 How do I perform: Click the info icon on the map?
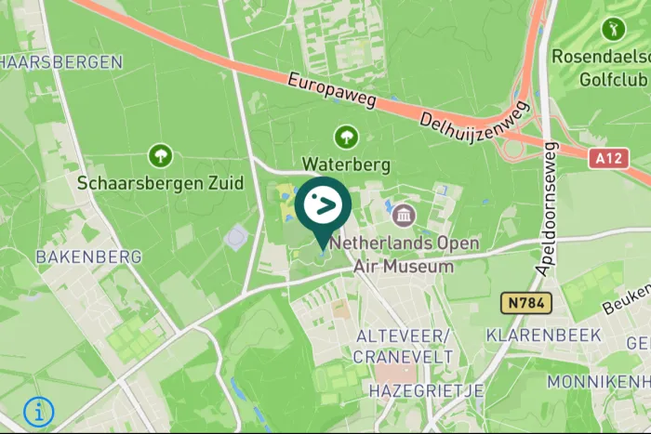[39, 413]
